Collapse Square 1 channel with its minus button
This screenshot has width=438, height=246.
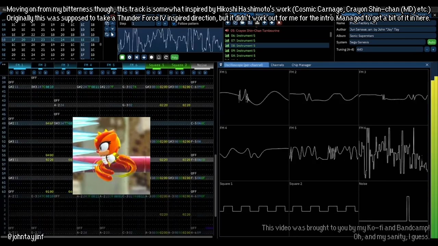pos(148,72)
